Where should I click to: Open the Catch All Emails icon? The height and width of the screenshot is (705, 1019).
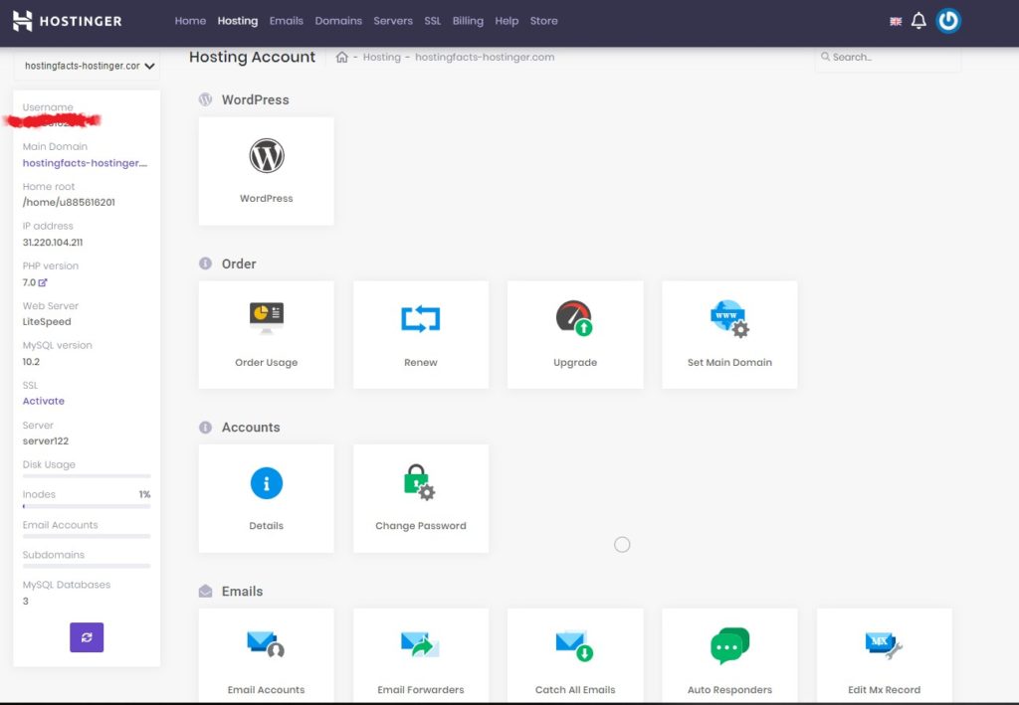click(574, 646)
